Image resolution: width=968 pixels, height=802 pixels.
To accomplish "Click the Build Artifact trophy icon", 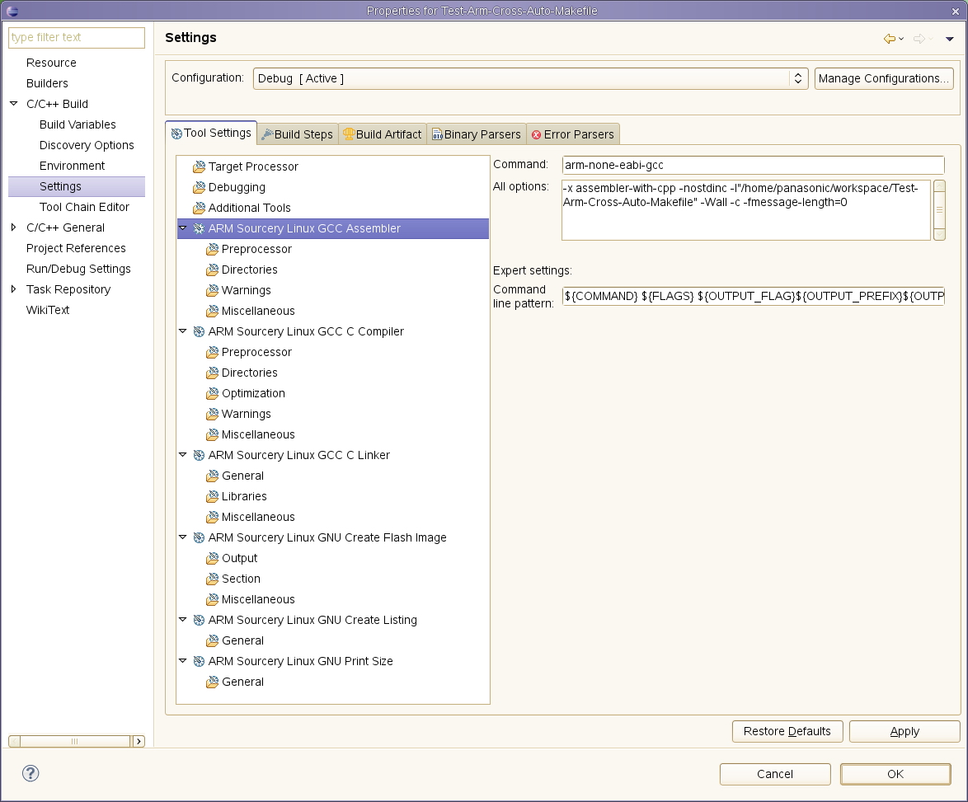I will [x=349, y=134].
